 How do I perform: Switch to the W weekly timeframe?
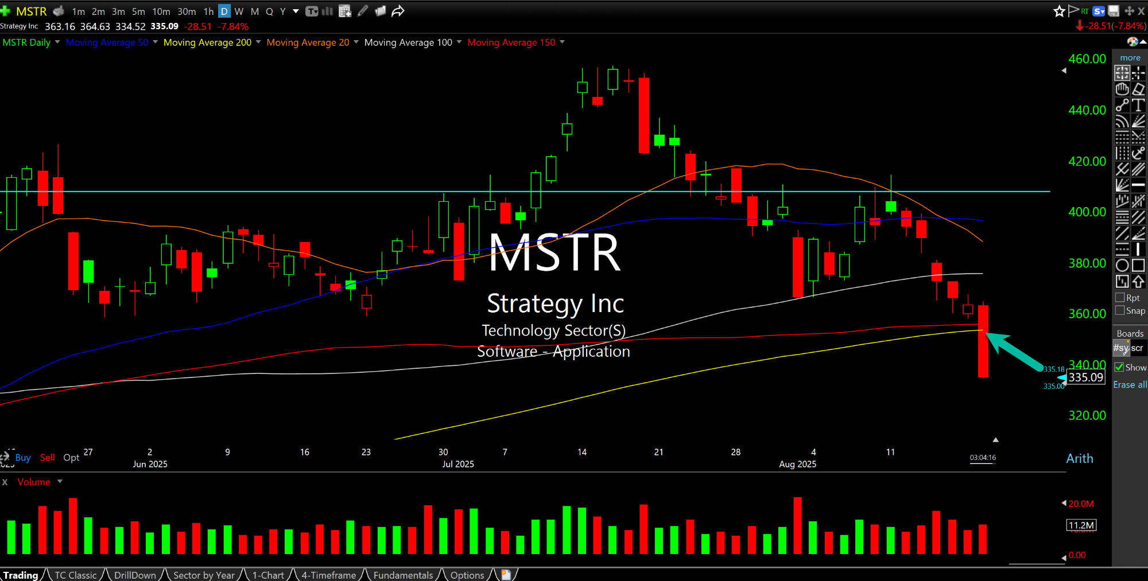click(239, 11)
